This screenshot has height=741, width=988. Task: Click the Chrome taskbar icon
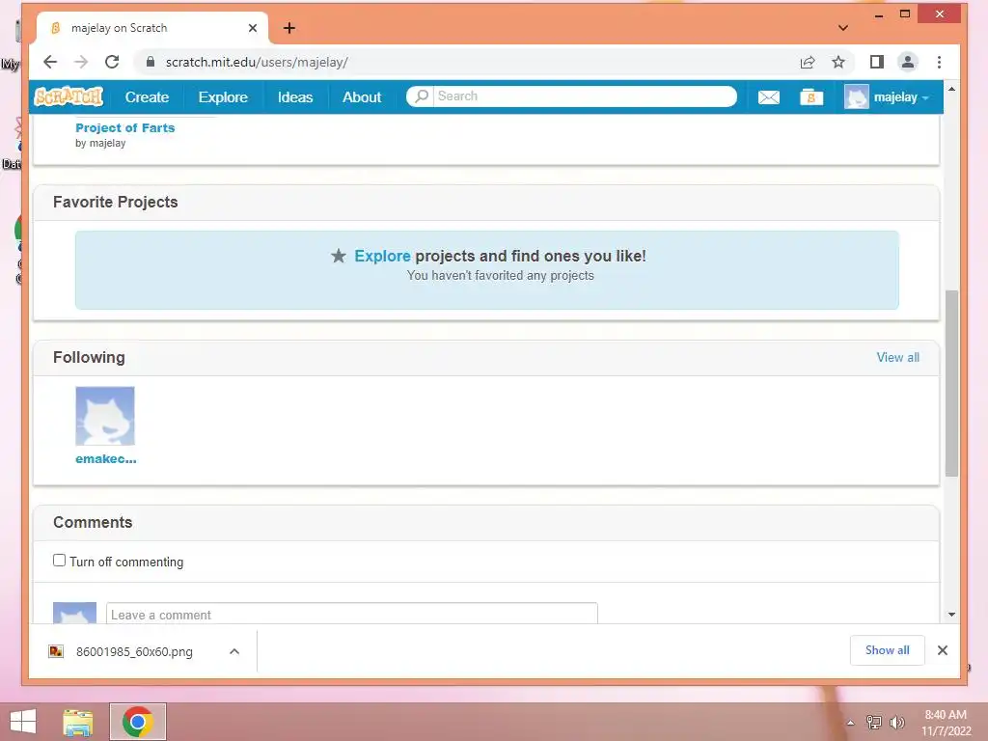click(138, 722)
